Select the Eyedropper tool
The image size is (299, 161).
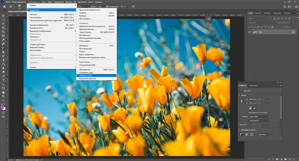click(3, 40)
